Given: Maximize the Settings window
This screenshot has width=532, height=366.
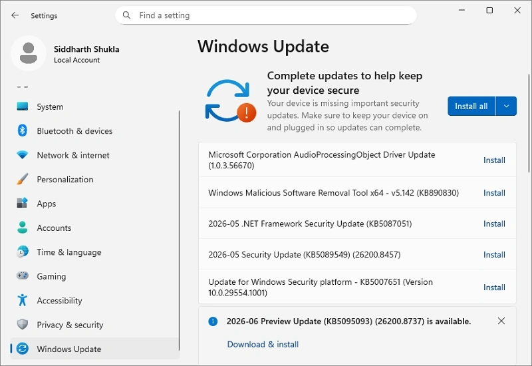Looking at the screenshot, I should [489, 10].
